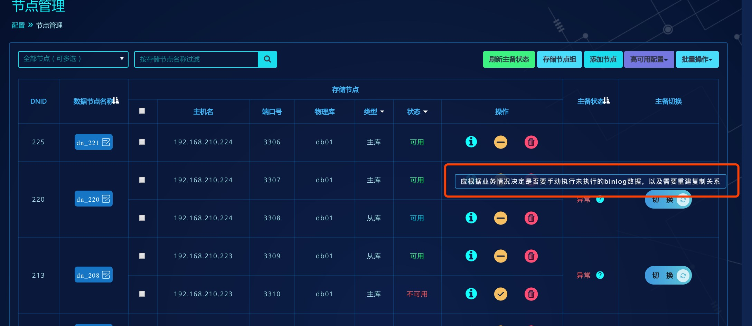Viewport: 752px width, 326px height.
Task: Edit data node dn_220
Action: (x=106, y=199)
